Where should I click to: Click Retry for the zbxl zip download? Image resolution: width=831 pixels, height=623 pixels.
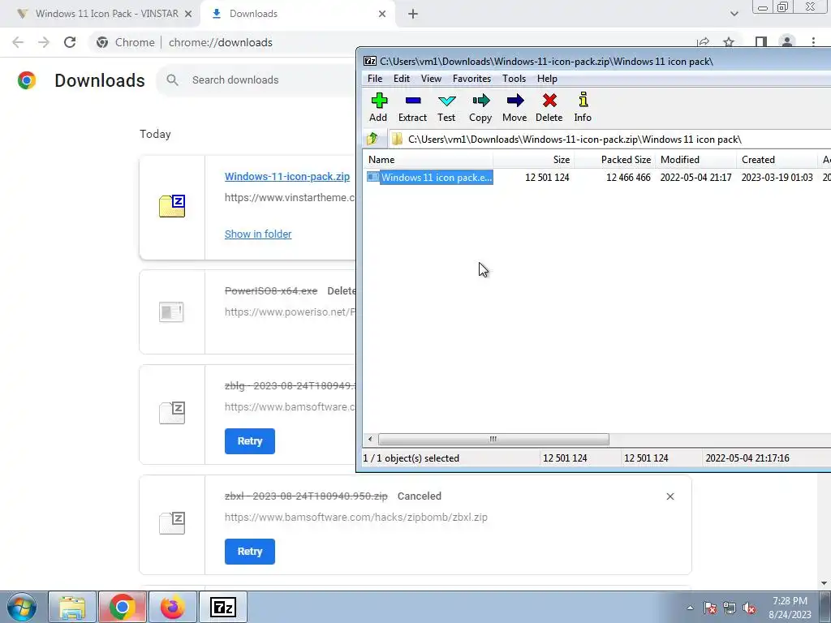[x=250, y=552]
